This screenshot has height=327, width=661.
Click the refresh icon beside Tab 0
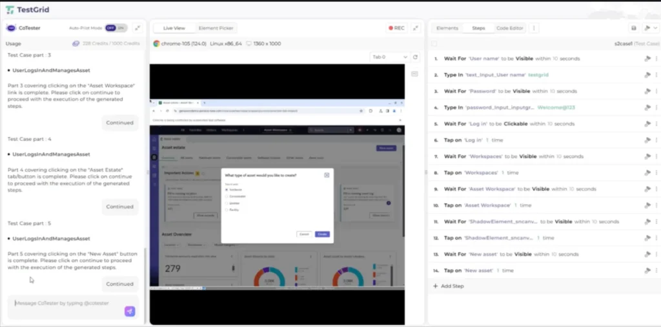click(415, 57)
